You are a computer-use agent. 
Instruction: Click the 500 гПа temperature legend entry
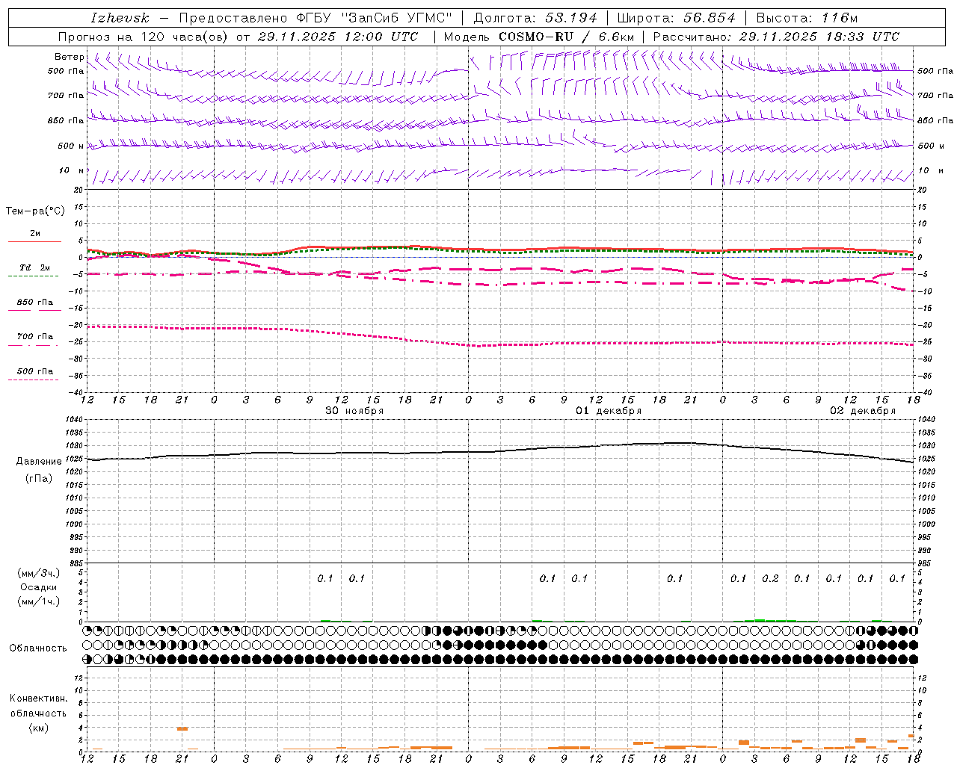point(34,371)
